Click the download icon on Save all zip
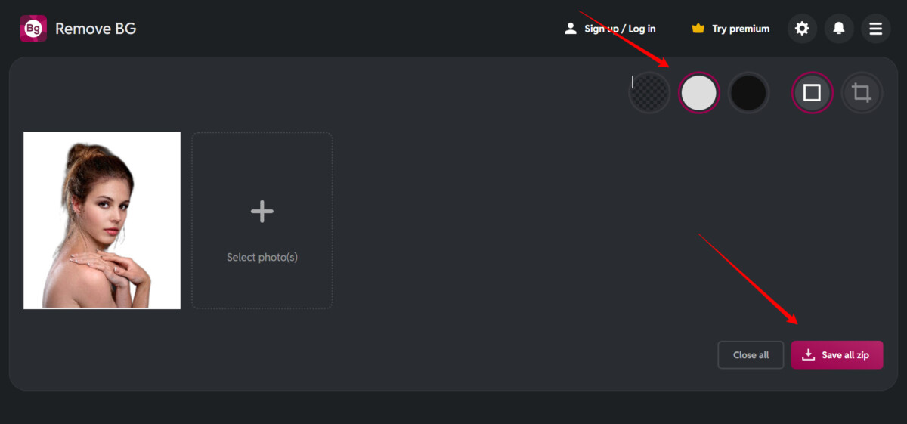 [x=808, y=355]
